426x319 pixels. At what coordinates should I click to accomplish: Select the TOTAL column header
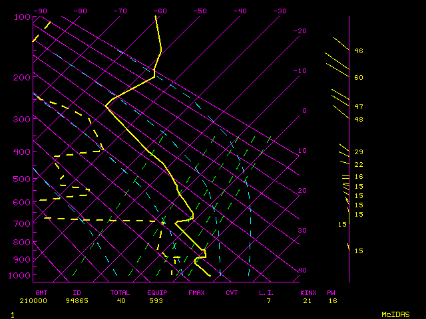coord(120,292)
